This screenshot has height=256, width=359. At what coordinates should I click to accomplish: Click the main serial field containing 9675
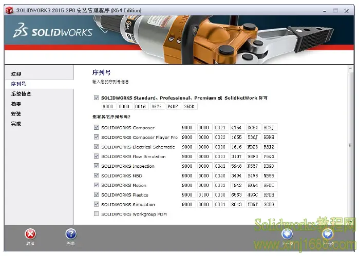(157, 106)
